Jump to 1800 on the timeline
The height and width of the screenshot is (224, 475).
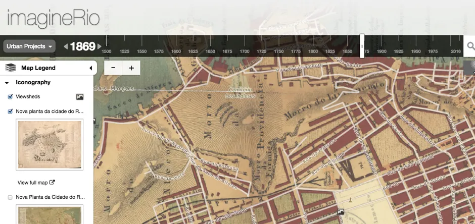click(313, 51)
